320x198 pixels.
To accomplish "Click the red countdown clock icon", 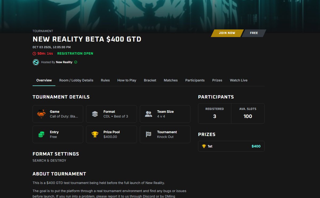I will [34, 53].
